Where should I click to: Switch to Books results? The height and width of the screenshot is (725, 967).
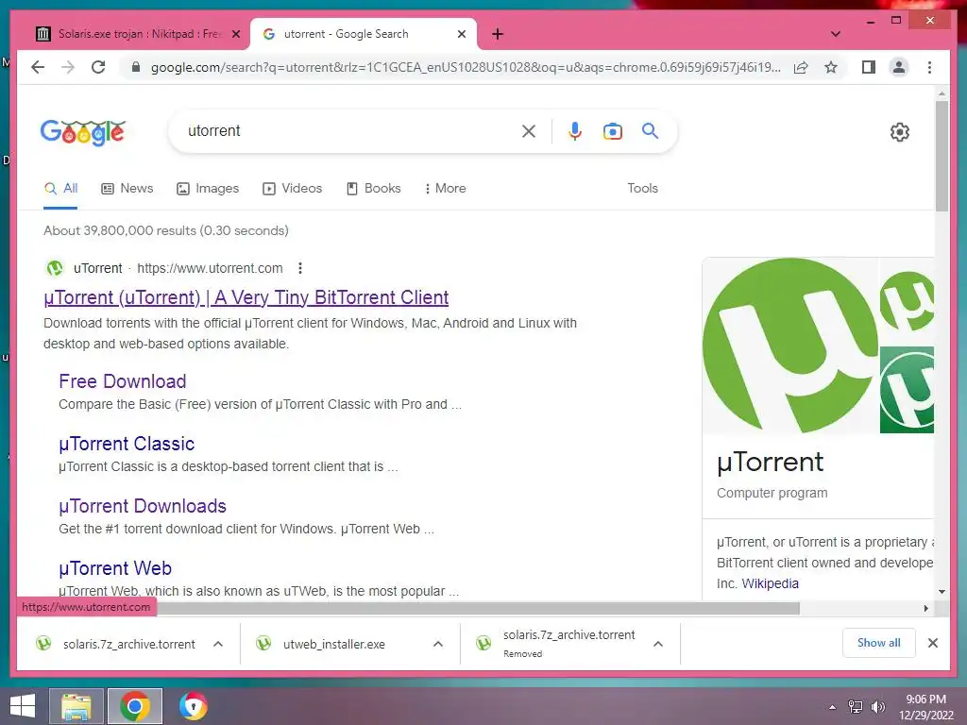(x=374, y=188)
